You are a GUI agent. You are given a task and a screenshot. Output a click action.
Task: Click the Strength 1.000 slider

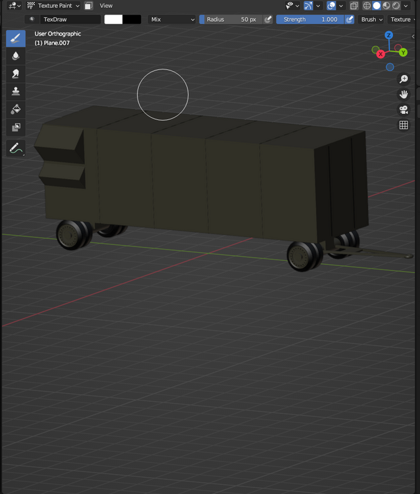click(x=311, y=19)
